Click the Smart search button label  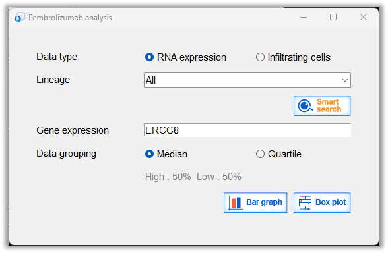pos(329,105)
